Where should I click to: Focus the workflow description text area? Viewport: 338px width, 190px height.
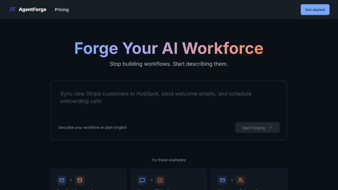point(169,101)
